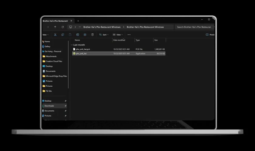Open Downloads in Quick access sidebar
This screenshot has height=151, width=255.
[x=49, y=106]
